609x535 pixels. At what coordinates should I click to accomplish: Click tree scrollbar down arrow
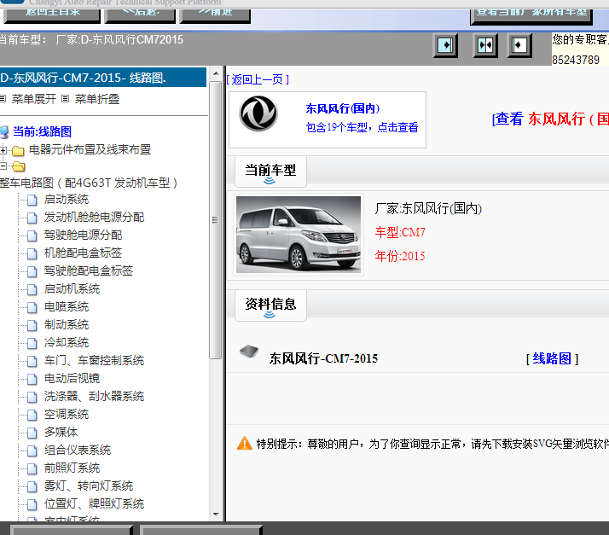216,514
